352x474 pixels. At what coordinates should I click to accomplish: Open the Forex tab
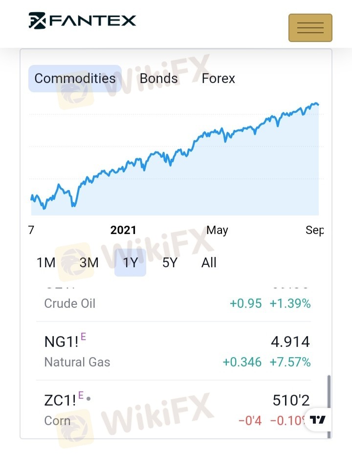(x=219, y=79)
